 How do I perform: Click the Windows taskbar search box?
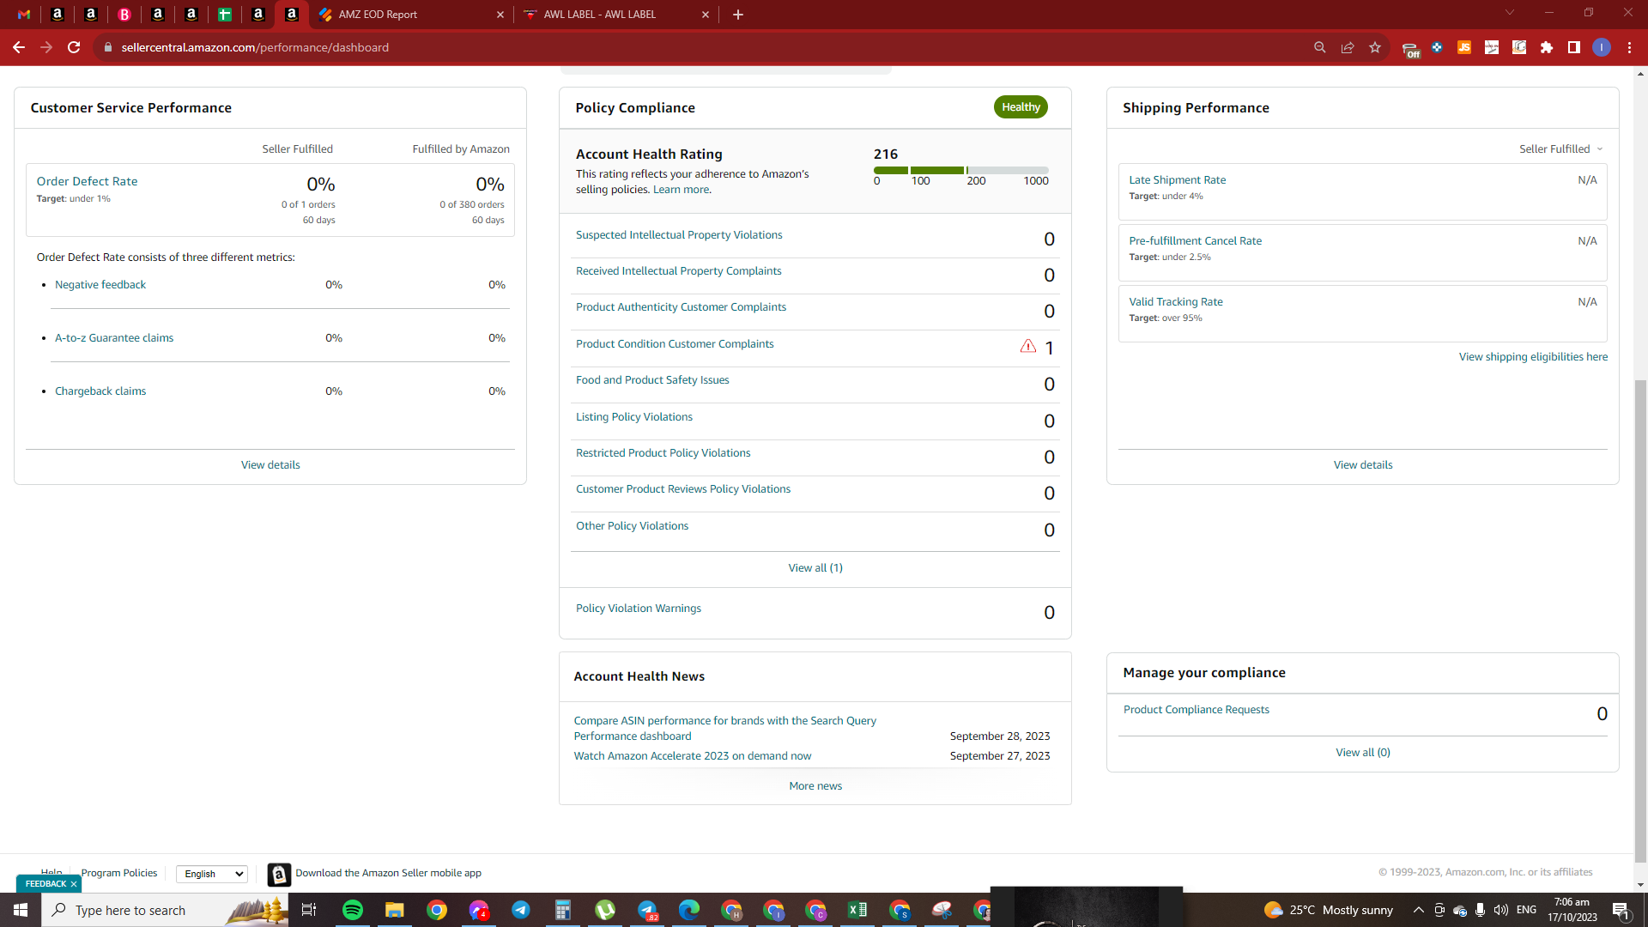tap(165, 910)
